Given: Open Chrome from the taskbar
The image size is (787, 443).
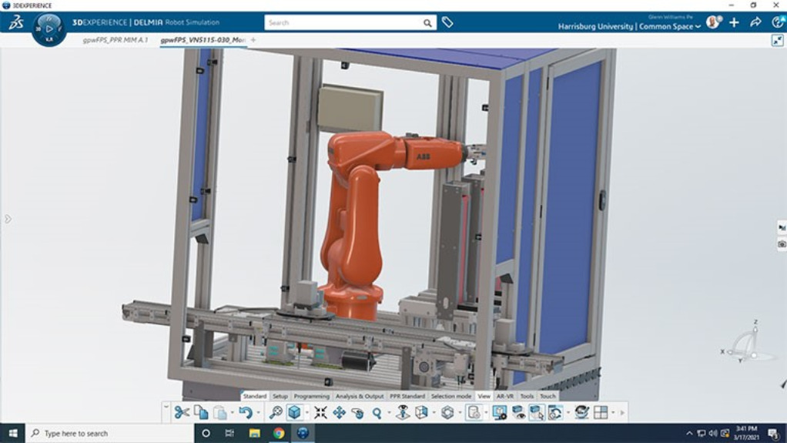Looking at the screenshot, I should pyautogui.click(x=279, y=433).
